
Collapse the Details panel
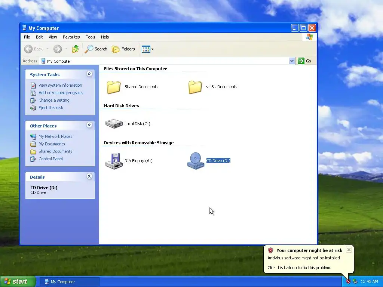[89, 176]
